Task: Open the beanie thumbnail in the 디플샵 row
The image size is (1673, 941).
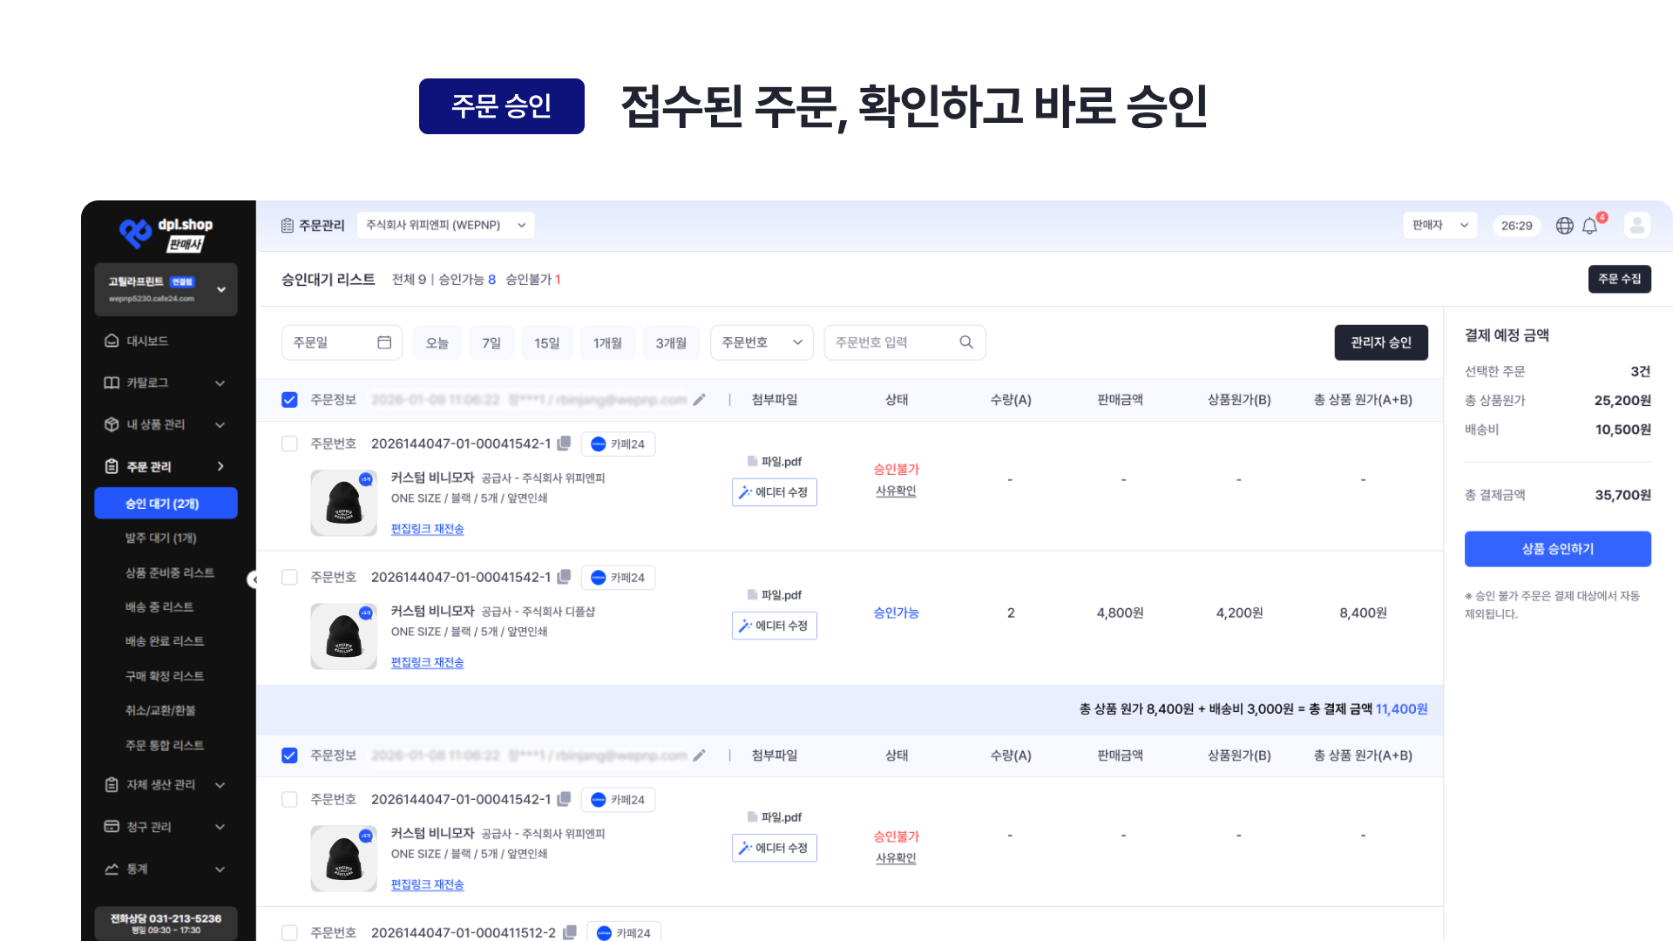Action: pos(344,636)
